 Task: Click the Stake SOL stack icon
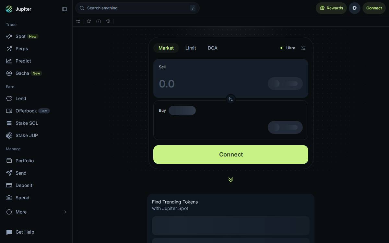coord(9,123)
